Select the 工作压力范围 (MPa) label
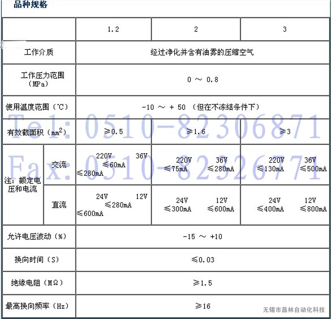 (x=39, y=79)
